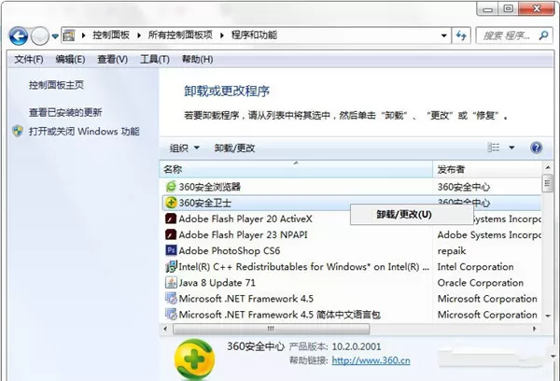The image size is (560, 381).
Task: Go to 控制面板主页
Action: click(x=56, y=85)
